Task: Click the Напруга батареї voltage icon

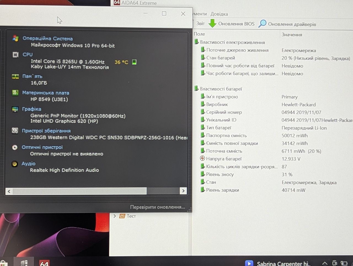Action: (202, 159)
